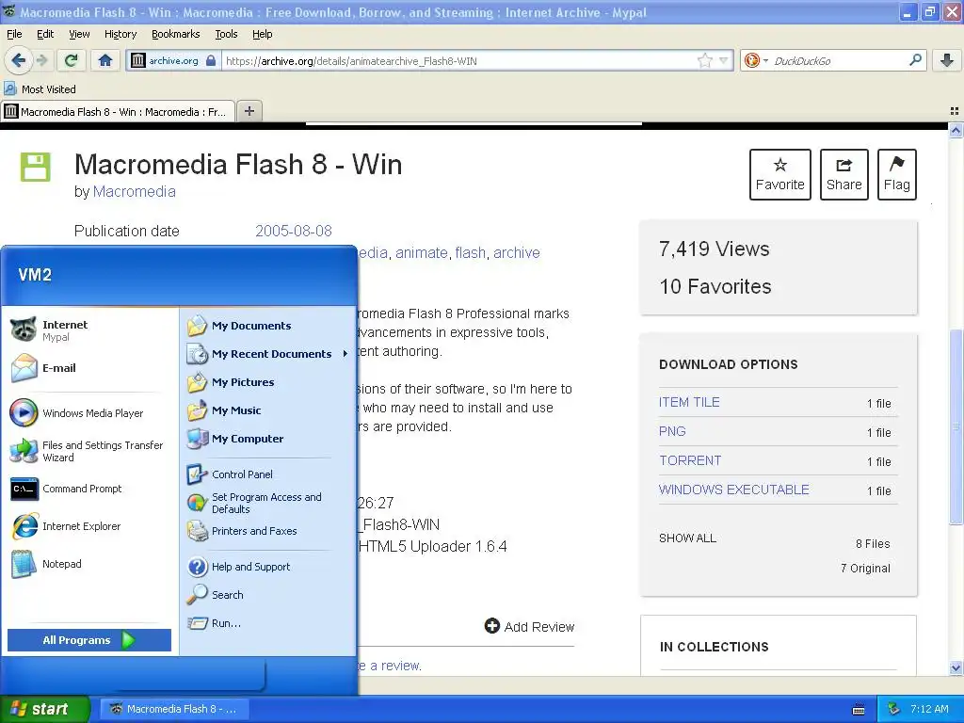Go back with the browser back arrow
Image resolution: width=964 pixels, height=723 pixels.
coord(18,60)
